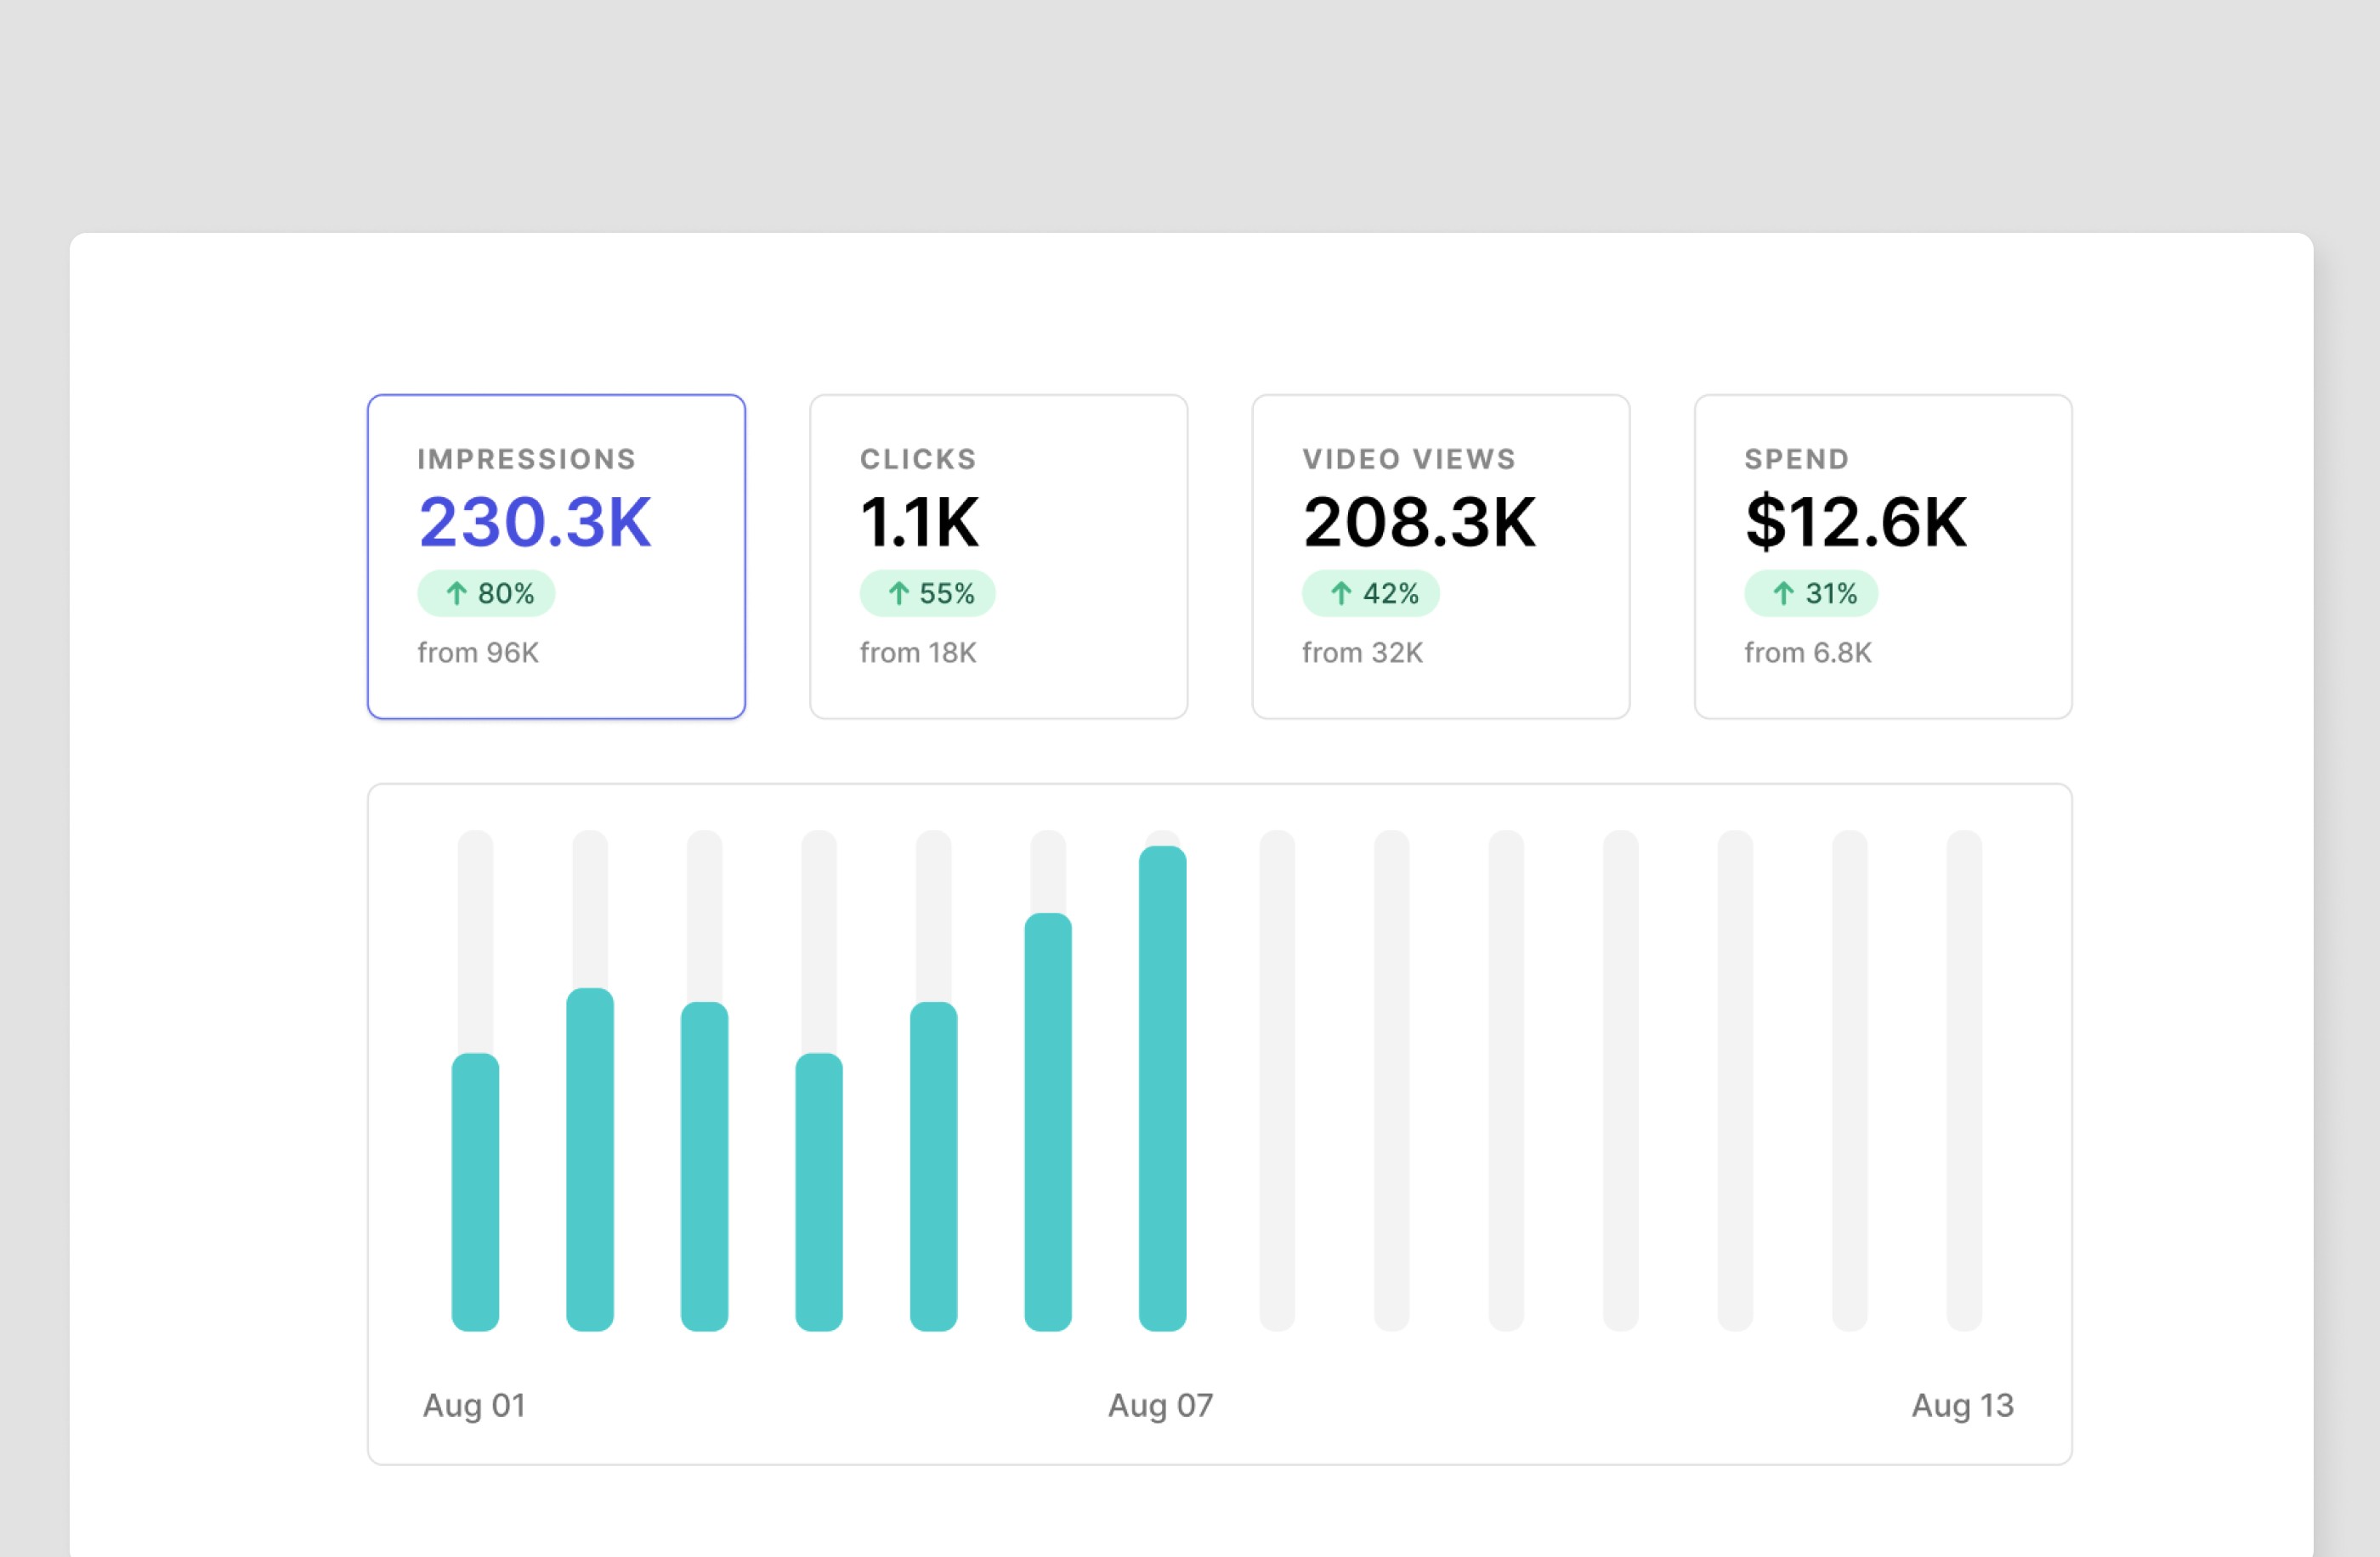2380x1557 pixels.
Task: Click the up-arrow icon on Impressions badge
Action: pyautogui.click(x=459, y=593)
